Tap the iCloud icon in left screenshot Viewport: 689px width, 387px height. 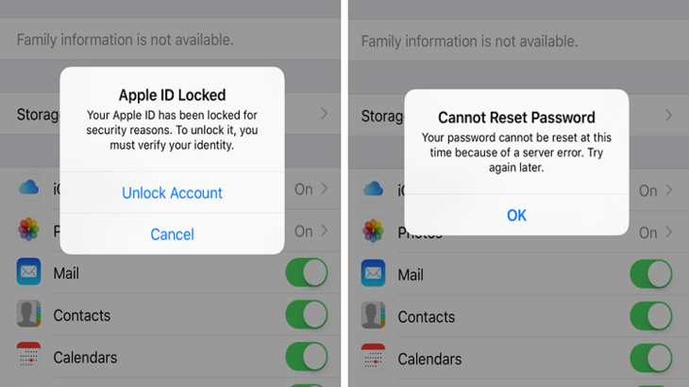pos(28,187)
